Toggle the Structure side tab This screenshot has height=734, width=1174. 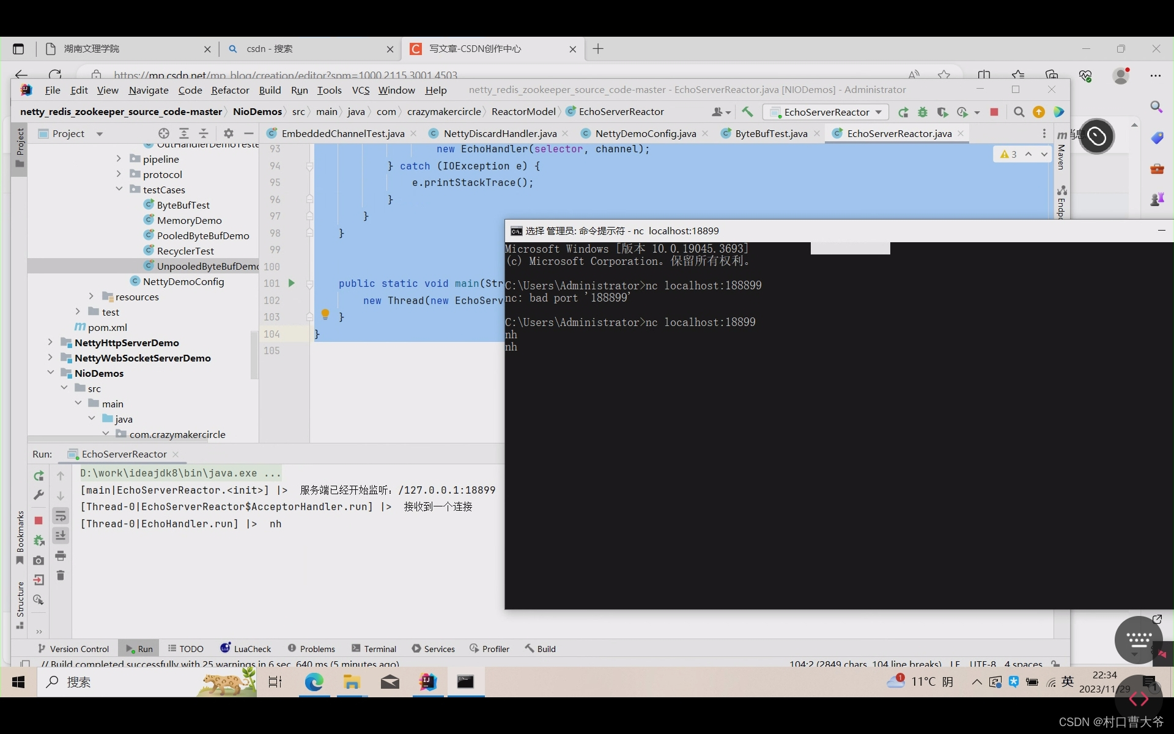point(20,604)
